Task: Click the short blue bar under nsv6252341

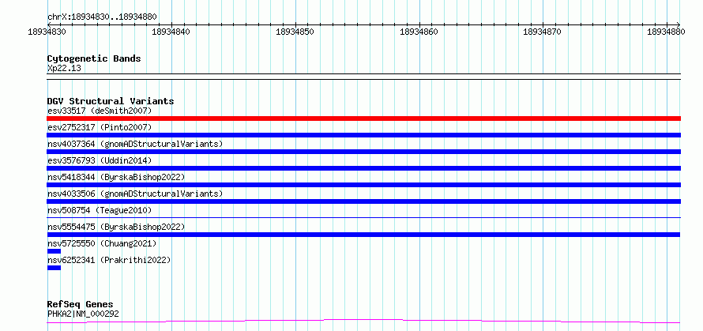Action: [54, 268]
